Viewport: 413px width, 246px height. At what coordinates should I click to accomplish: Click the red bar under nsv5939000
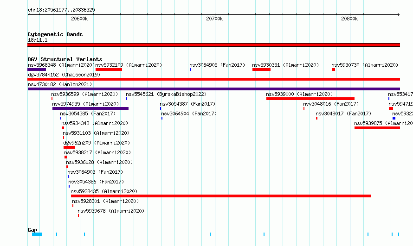pos(310,99)
